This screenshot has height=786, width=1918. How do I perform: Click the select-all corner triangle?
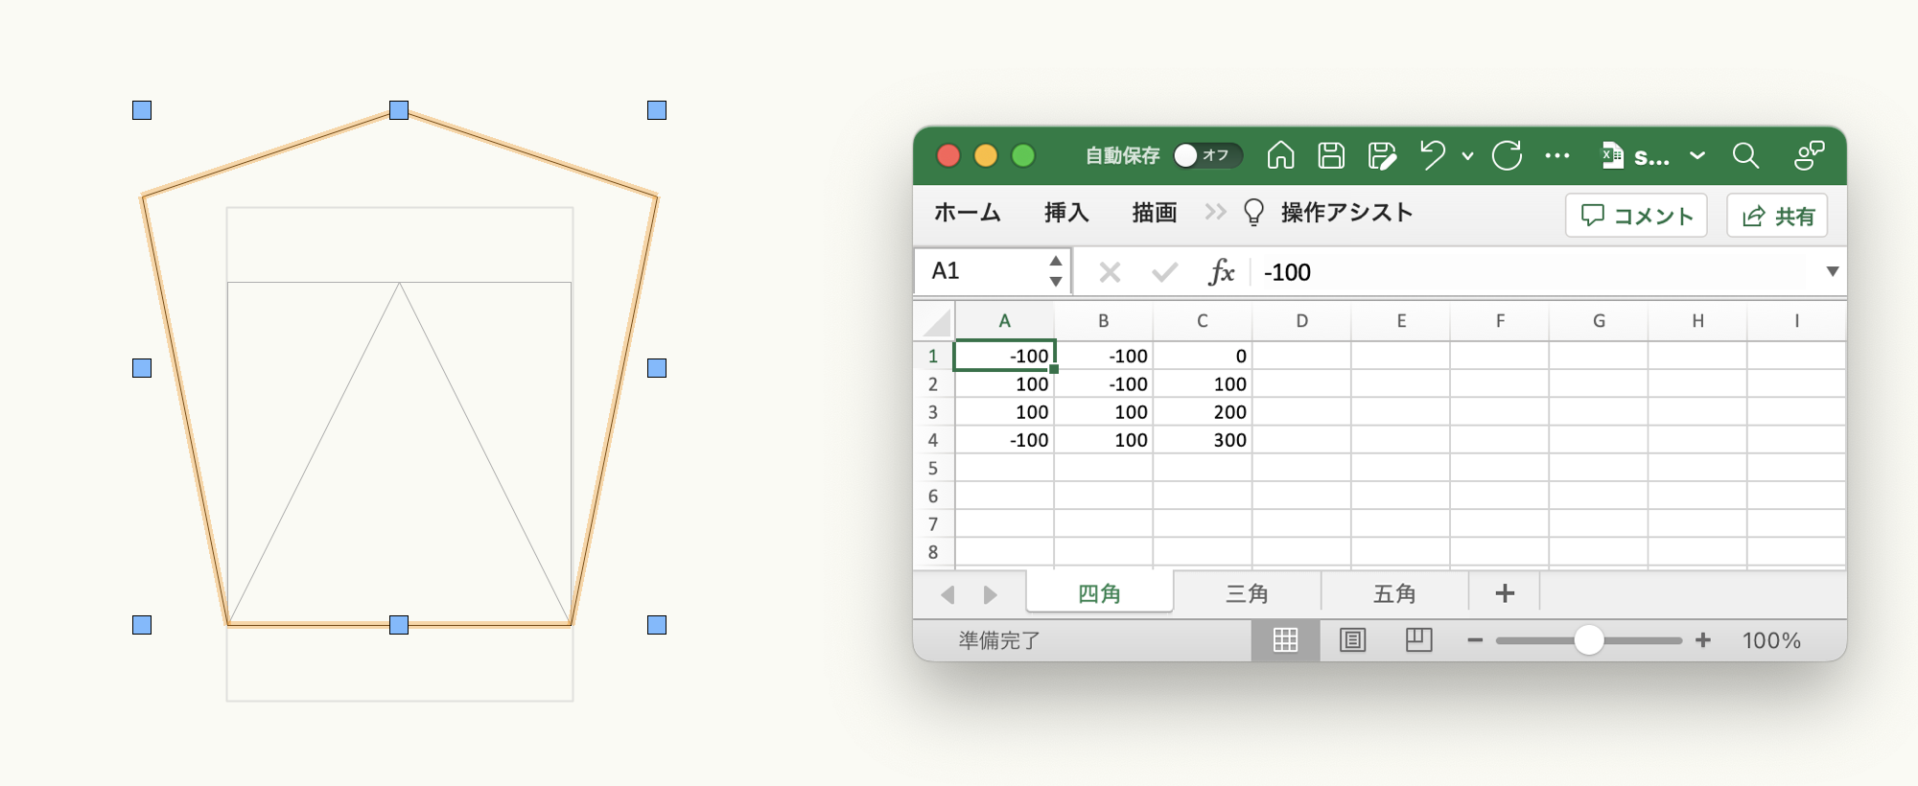[x=935, y=321]
